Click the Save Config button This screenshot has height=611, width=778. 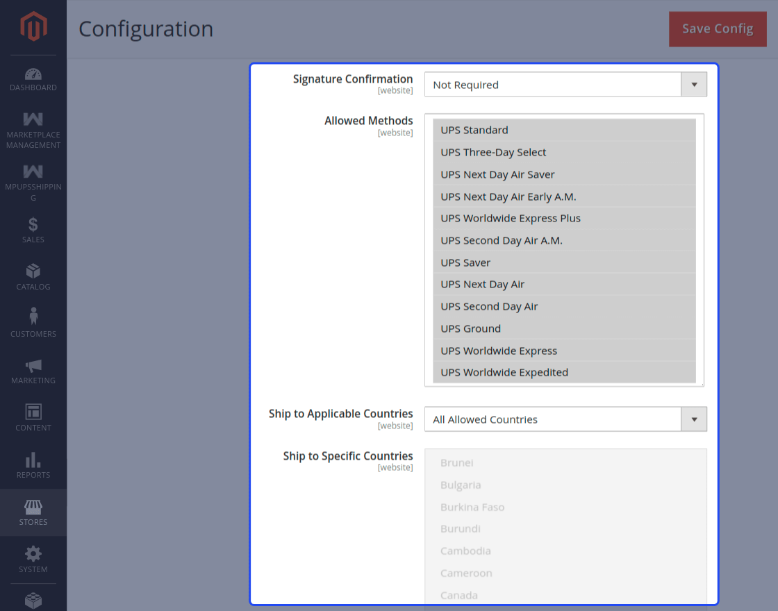pos(718,29)
